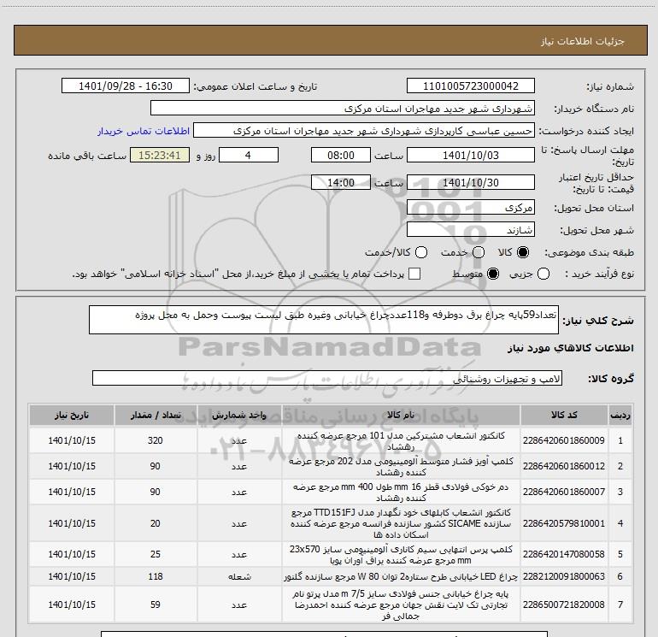Click the quantity 320 in row 1
Image resolution: width=658 pixels, height=637 pixels.
[156, 440]
